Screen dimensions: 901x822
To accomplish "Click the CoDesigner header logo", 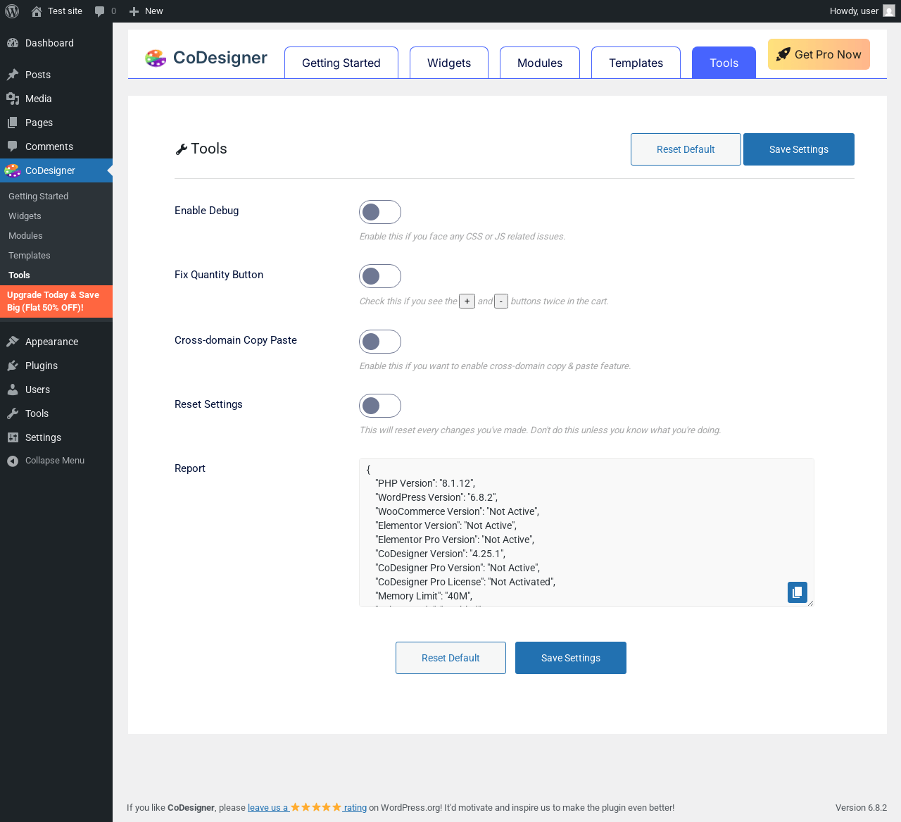I will coord(206,58).
